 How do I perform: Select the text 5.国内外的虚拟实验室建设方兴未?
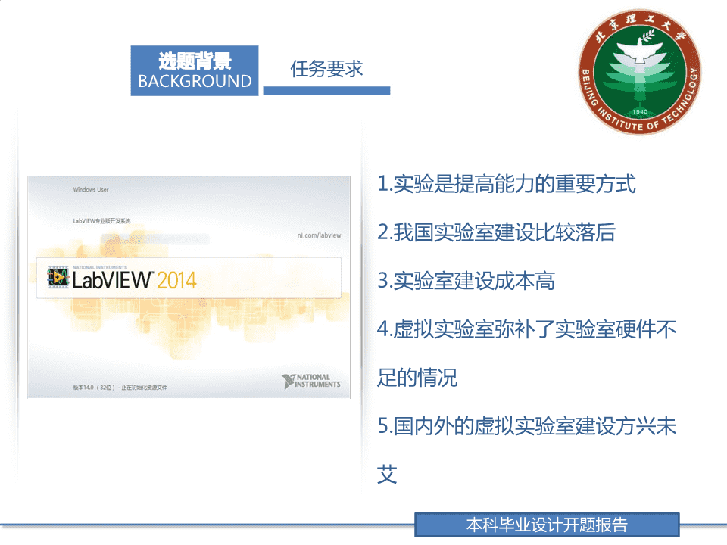[526, 426]
